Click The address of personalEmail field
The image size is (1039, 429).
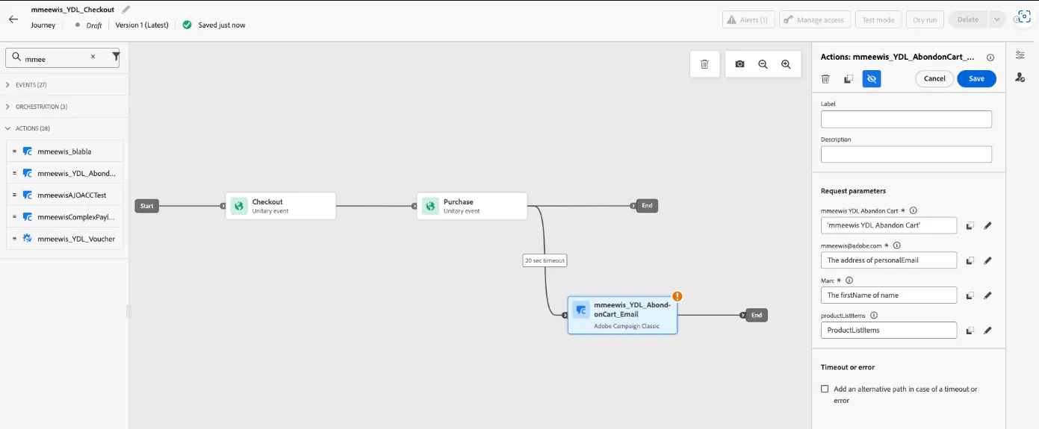point(889,260)
